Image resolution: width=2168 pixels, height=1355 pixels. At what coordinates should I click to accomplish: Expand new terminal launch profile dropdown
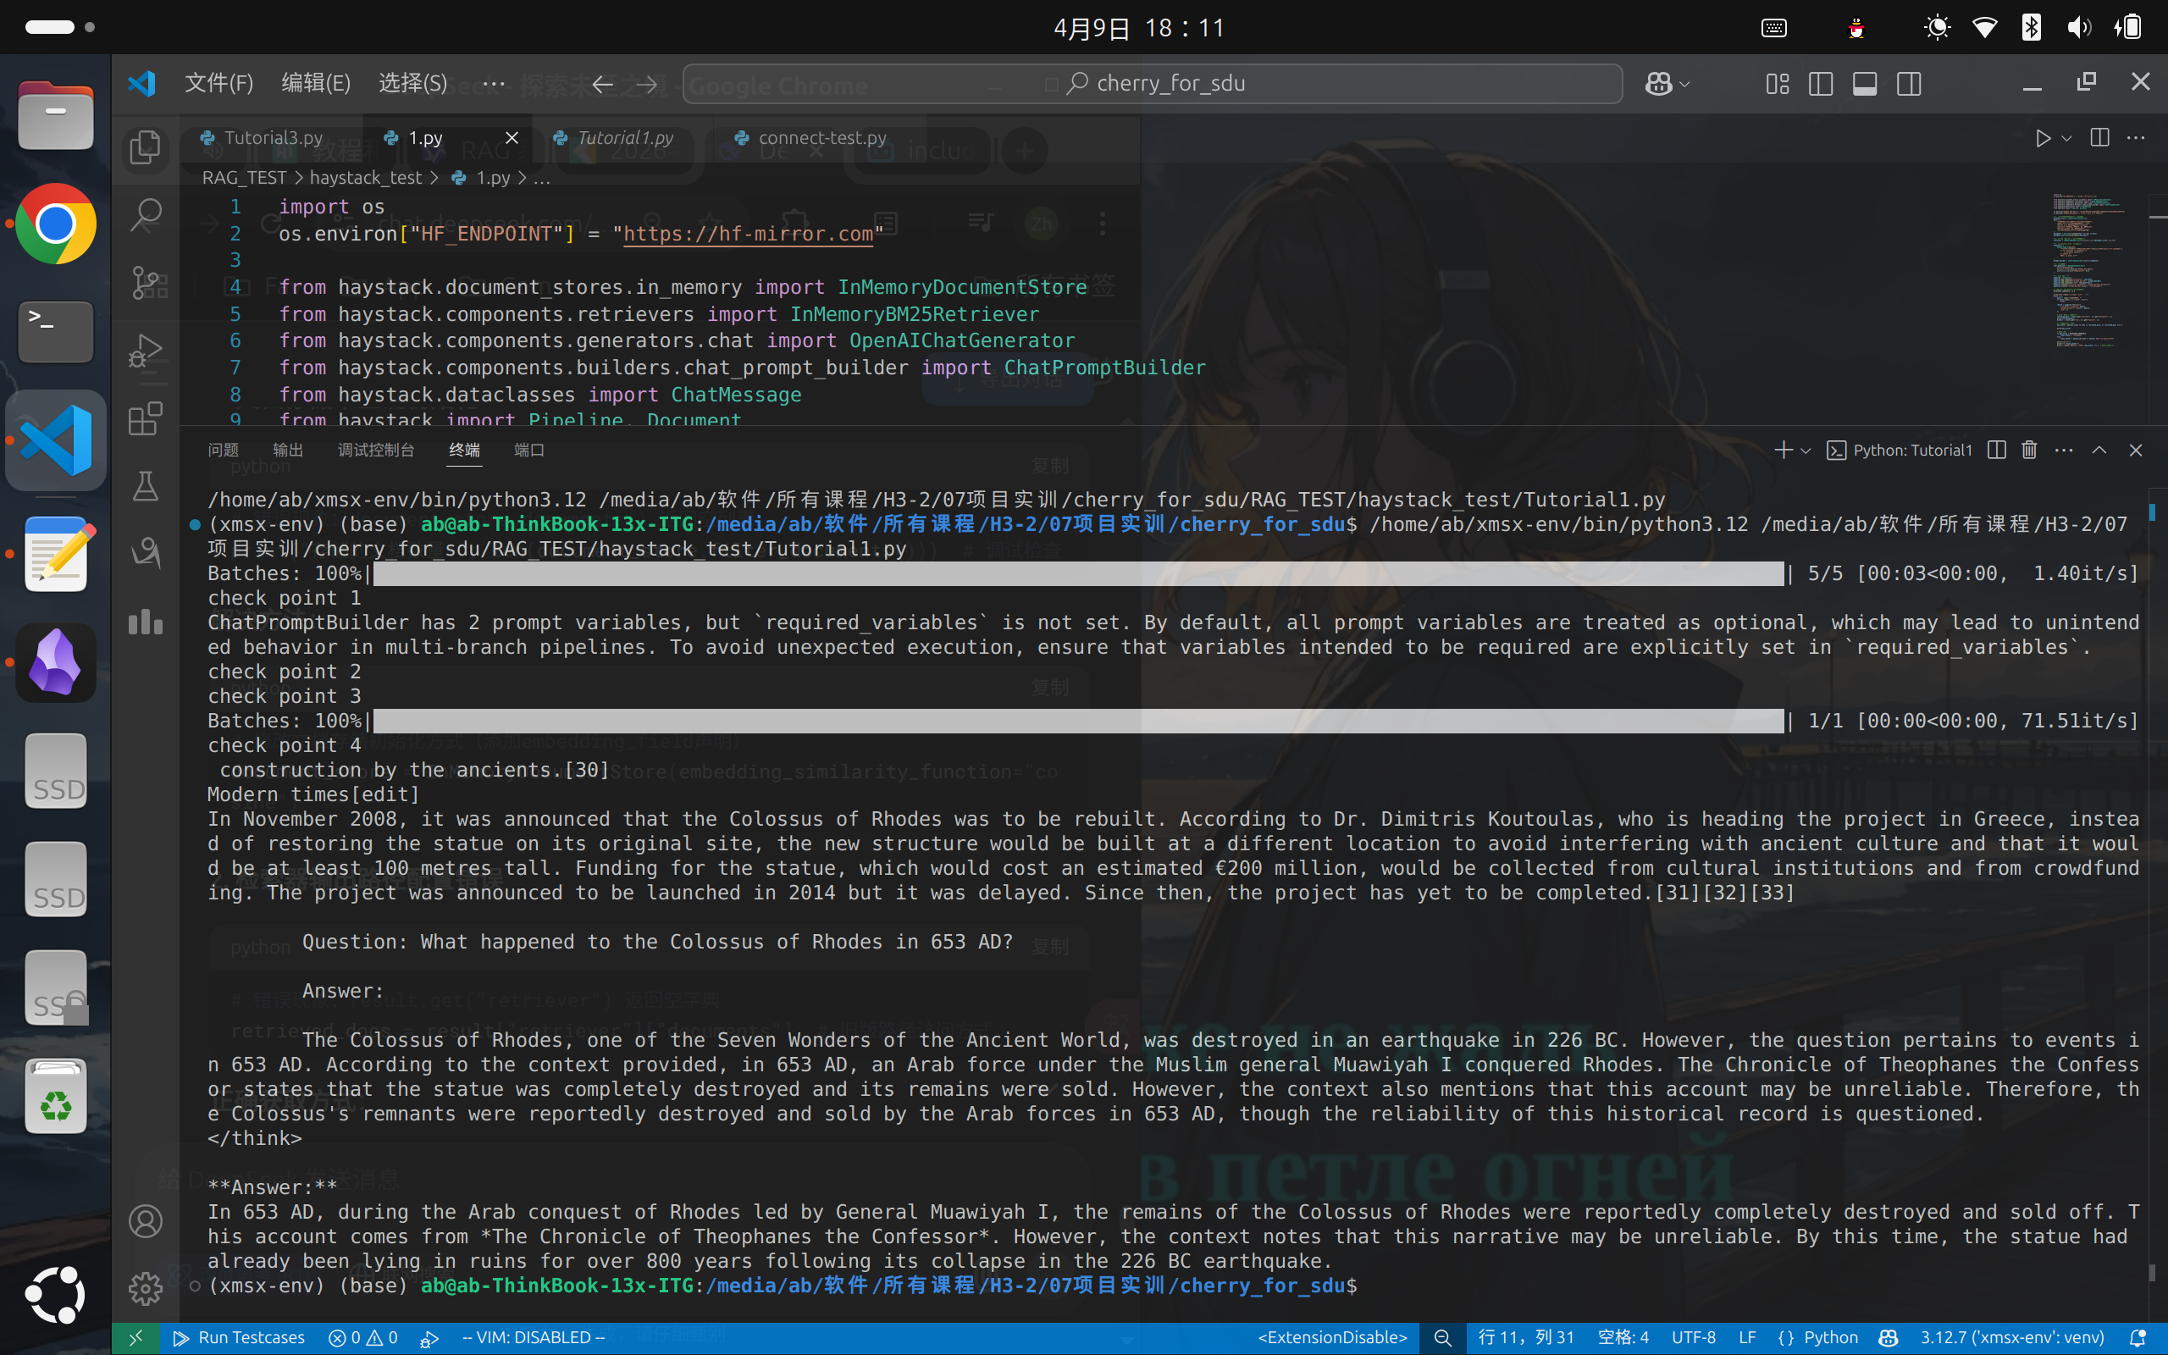pos(1806,451)
